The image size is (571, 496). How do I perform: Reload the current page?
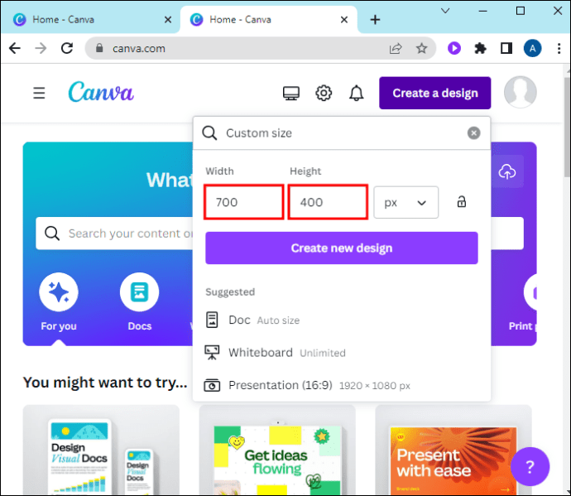pyautogui.click(x=67, y=48)
